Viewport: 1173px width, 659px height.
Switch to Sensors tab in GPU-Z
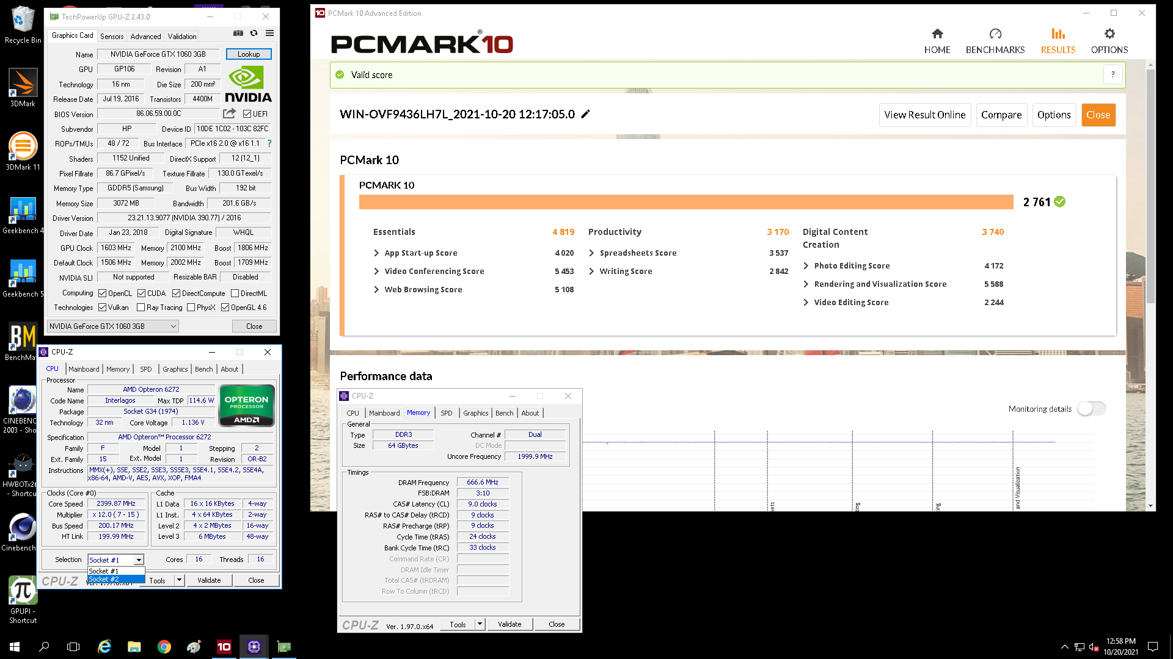[112, 37]
